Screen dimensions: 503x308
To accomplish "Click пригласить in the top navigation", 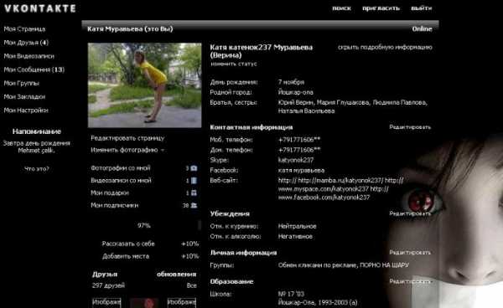I will [x=381, y=8].
